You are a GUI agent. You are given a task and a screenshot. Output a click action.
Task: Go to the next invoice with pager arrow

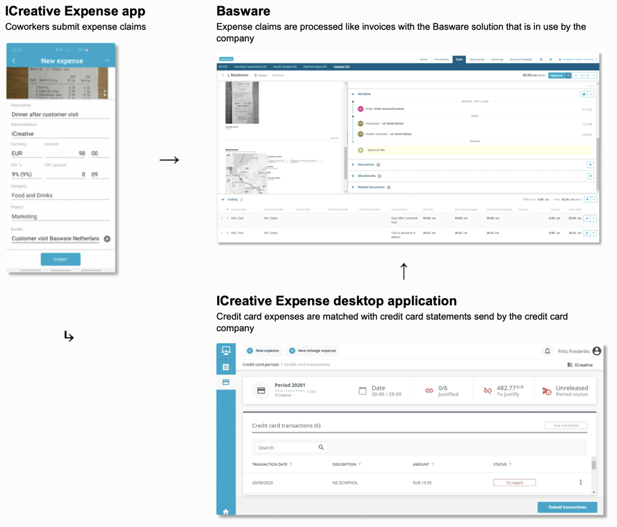pyautogui.click(x=594, y=75)
